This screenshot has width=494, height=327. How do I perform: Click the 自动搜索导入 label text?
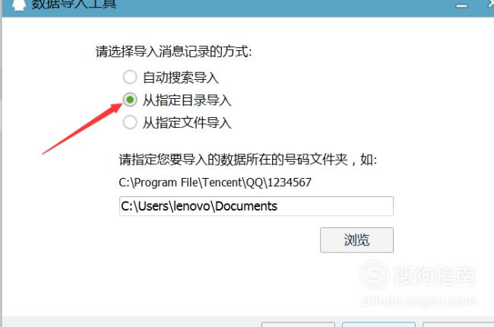pos(181,78)
